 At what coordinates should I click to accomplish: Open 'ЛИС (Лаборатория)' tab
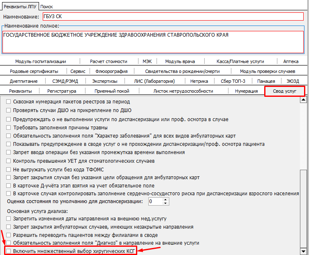point(154,81)
